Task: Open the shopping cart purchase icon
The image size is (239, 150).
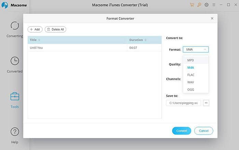Action: pos(192,5)
